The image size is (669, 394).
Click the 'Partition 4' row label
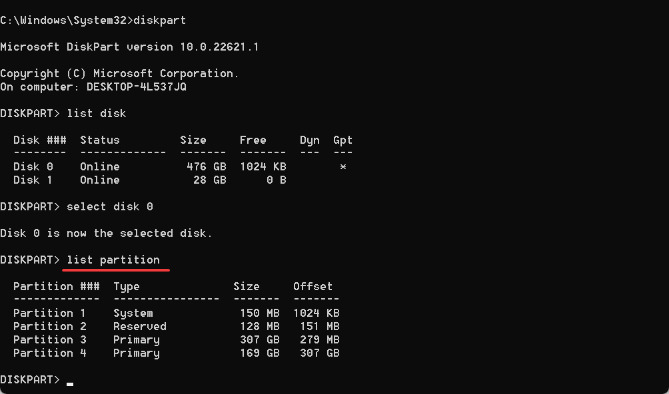(x=50, y=353)
